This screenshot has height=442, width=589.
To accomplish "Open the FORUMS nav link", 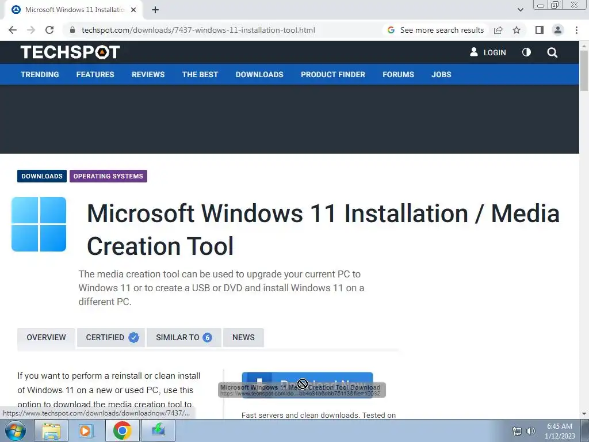I will [x=398, y=74].
